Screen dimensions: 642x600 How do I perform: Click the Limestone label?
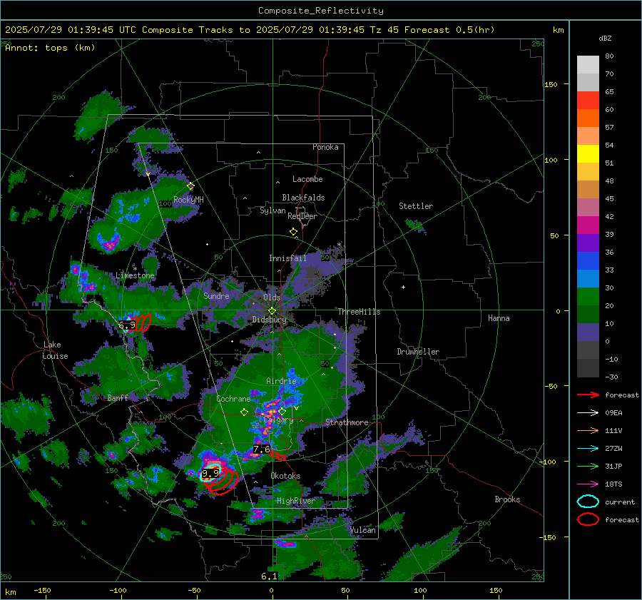(x=135, y=275)
